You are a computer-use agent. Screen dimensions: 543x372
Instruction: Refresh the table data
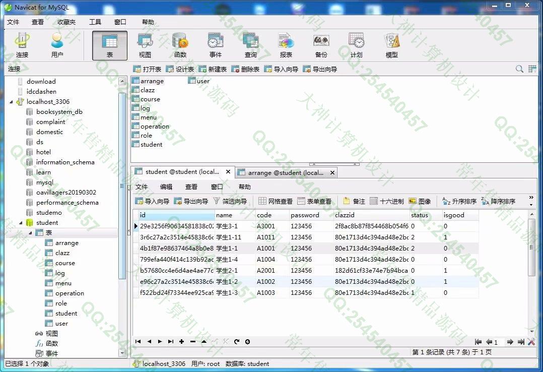(237, 341)
